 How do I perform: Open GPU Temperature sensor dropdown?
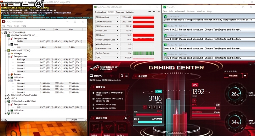(118, 26)
